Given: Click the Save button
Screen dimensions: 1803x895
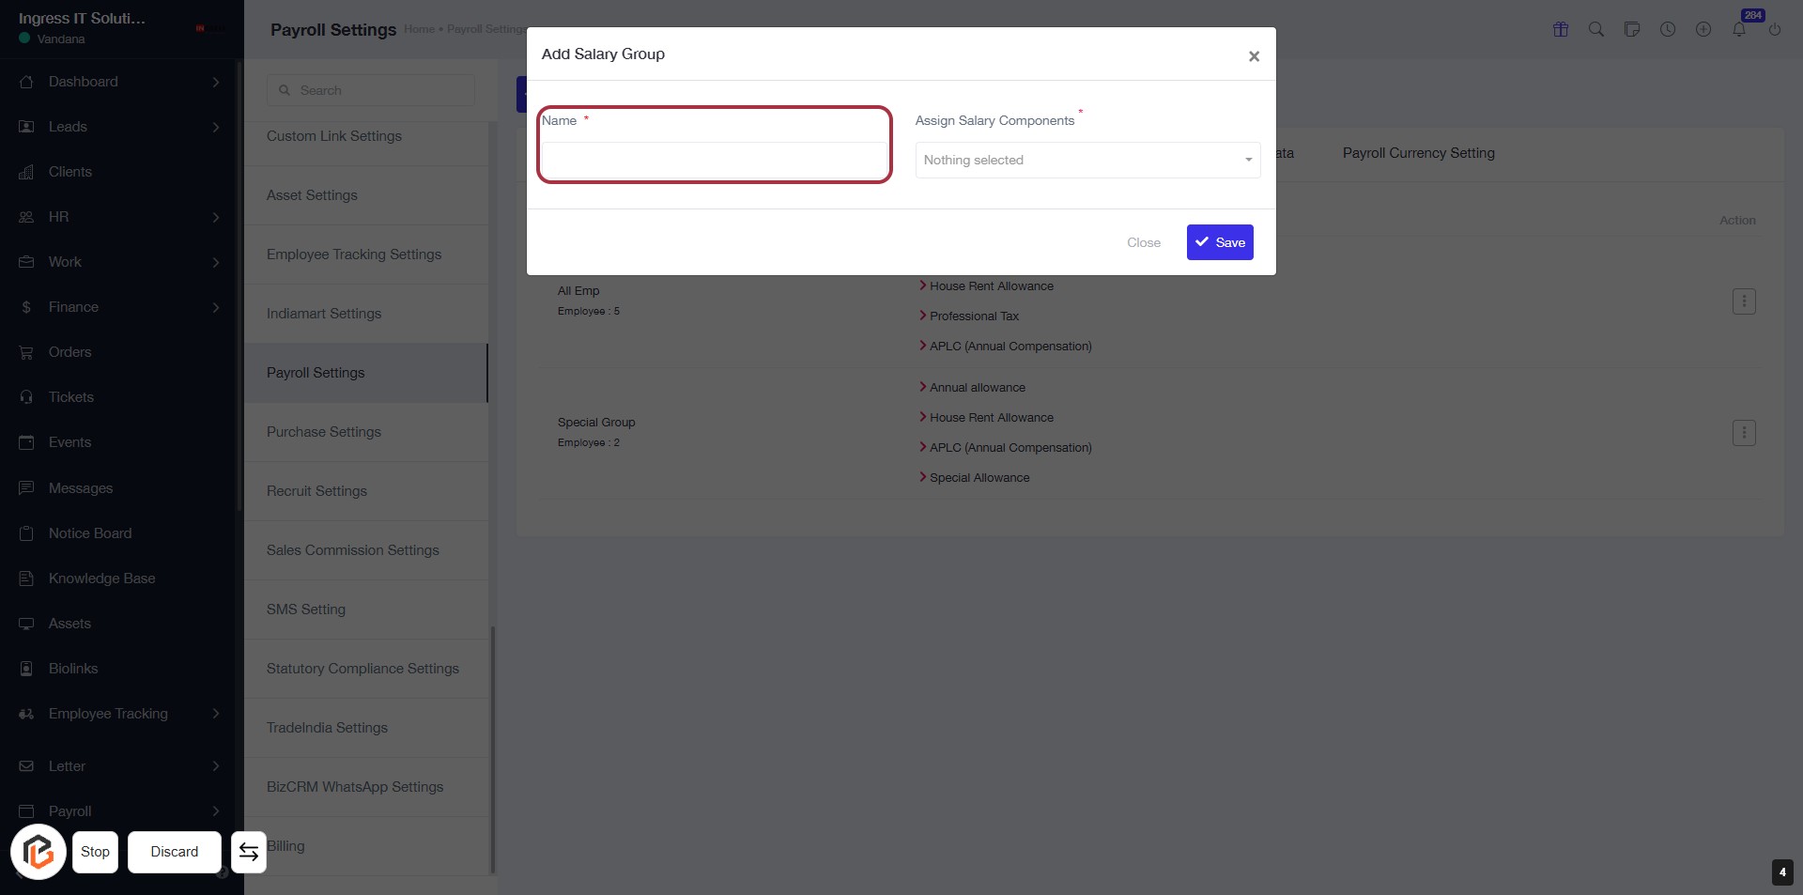Looking at the screenshot, I should tap(1219, 242).
